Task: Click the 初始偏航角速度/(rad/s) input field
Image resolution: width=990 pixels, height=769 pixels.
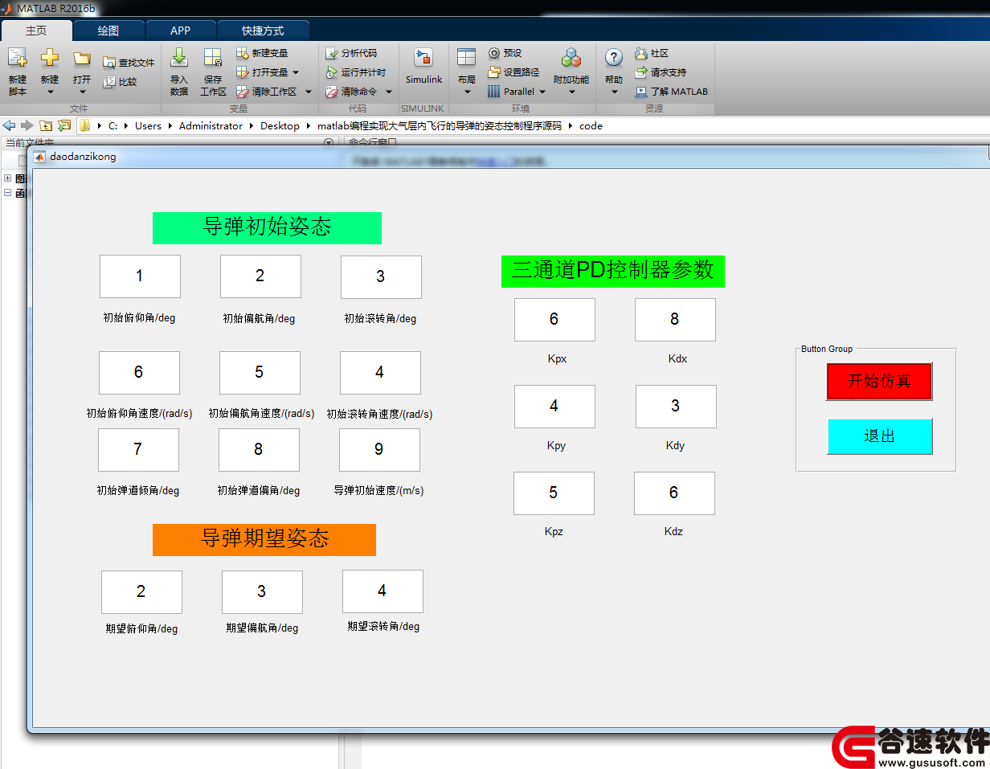Action: click(260, 373)
